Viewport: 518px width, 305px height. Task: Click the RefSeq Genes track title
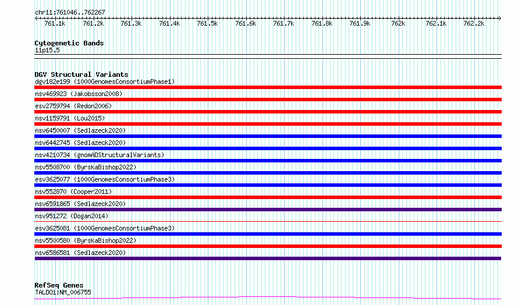59,285
